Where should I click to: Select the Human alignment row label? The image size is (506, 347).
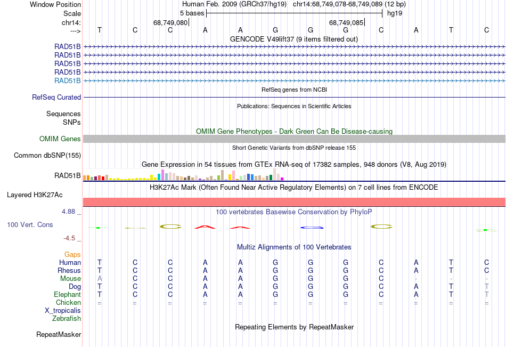pos(70,262)
